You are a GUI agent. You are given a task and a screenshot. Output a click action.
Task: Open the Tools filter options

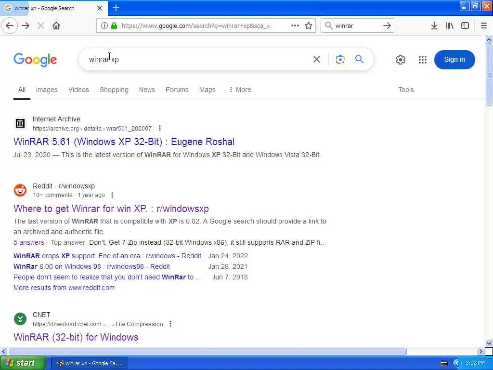tap(406, 90)
